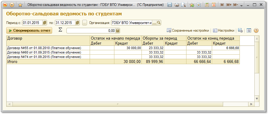Click the horizontal scrollbar right arrow
This screenshot has width=269, height=115.
pyautogui.click(x=251, y=104)
